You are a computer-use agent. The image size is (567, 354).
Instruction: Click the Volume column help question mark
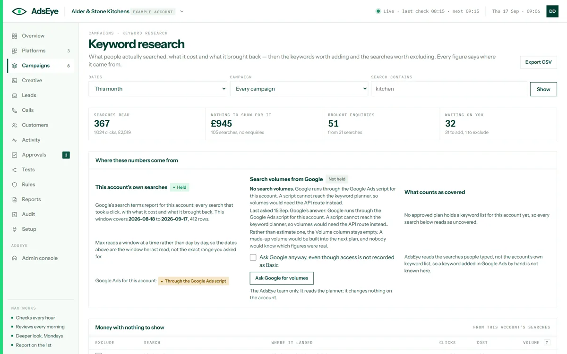tap(547, 343)
